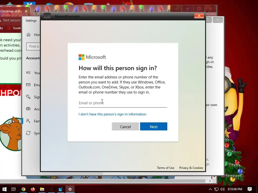Select Access work briefcase icon in Settings
The height and width of the screenshot is (193, 258).
coord(28,109)
